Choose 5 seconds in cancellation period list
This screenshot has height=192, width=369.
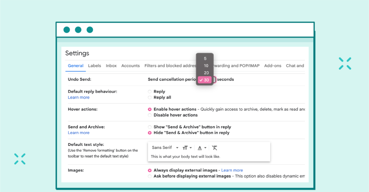pos(205,58)
